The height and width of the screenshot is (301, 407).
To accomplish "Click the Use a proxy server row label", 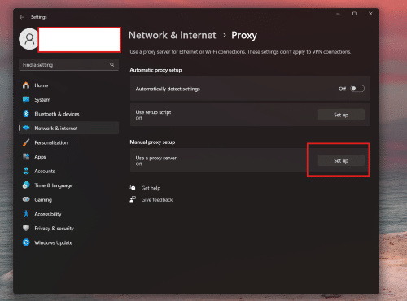I will pos(156,158).
